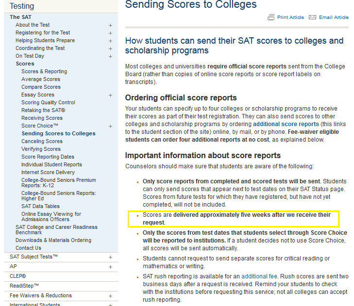This screenshot has width=354, height=306.
Task: Click the printer icon beside Print Article
Action: (x=271, y=17)
